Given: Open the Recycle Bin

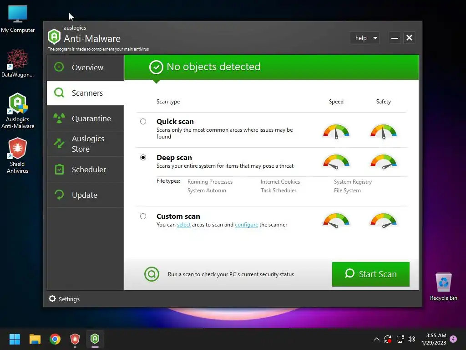Looking at the screenshot, I should point(443,287).
